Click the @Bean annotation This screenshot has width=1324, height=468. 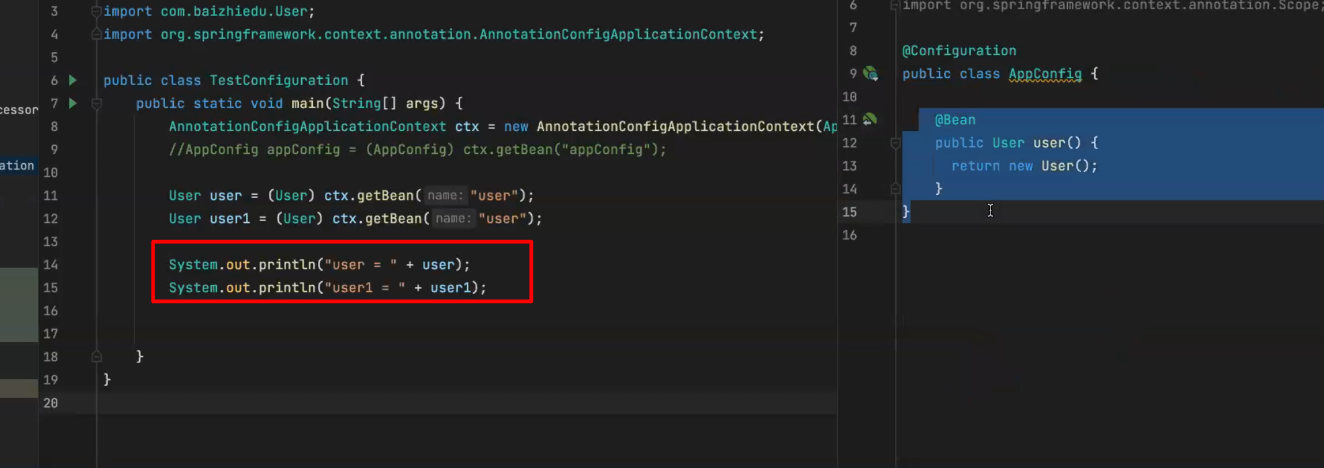pyautogui.click(x=955, y=120)
